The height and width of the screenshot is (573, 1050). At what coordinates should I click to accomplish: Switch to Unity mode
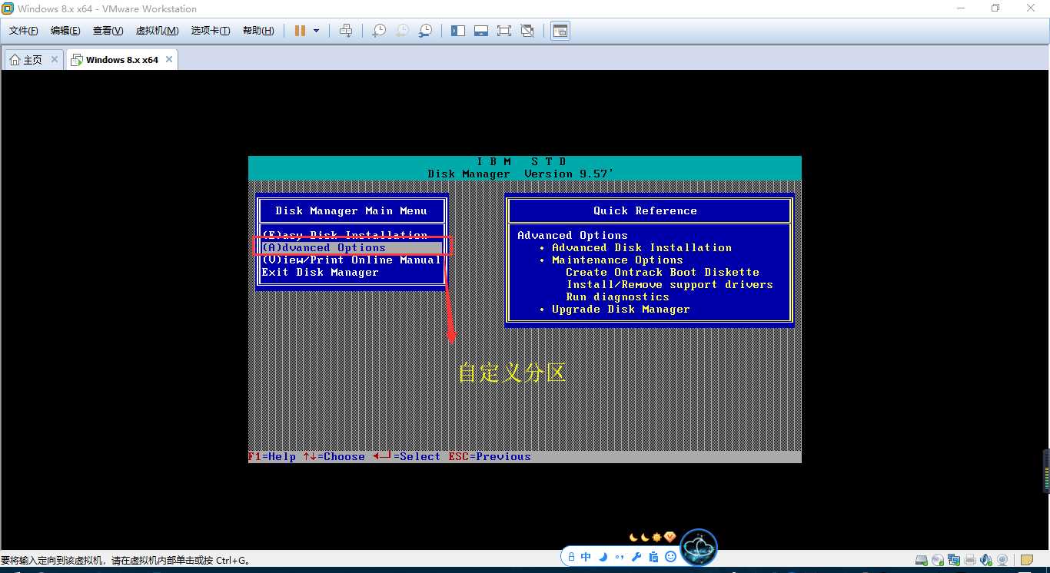tap(527, 31)
